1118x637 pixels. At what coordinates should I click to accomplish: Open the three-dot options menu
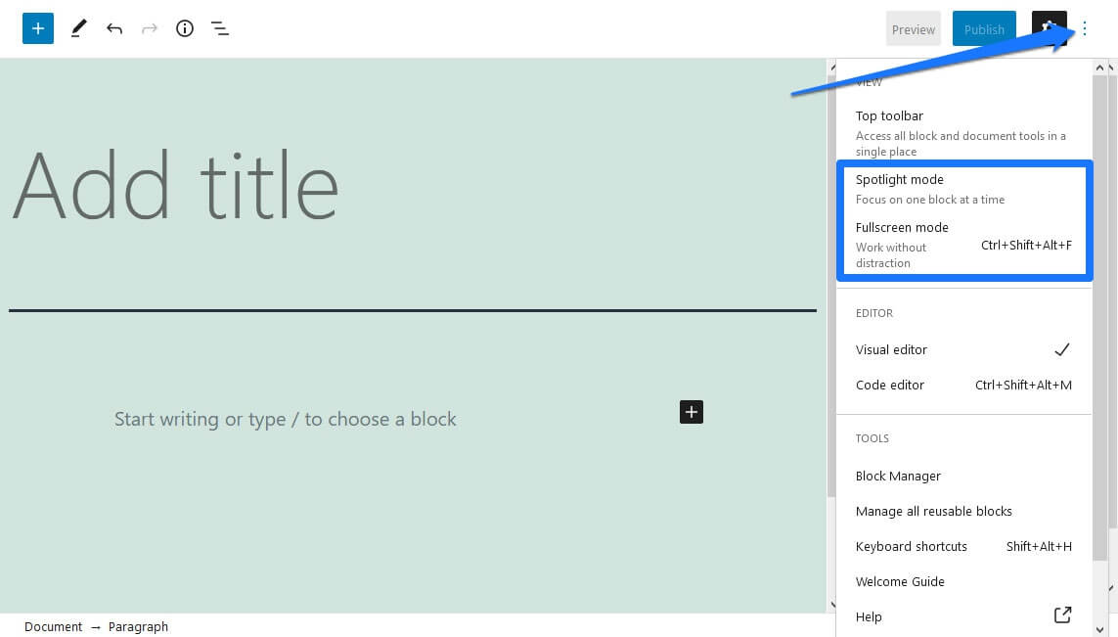click(1085, 28)
